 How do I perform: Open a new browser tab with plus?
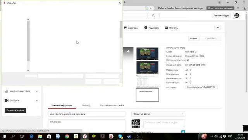click(x=124, y=2)
